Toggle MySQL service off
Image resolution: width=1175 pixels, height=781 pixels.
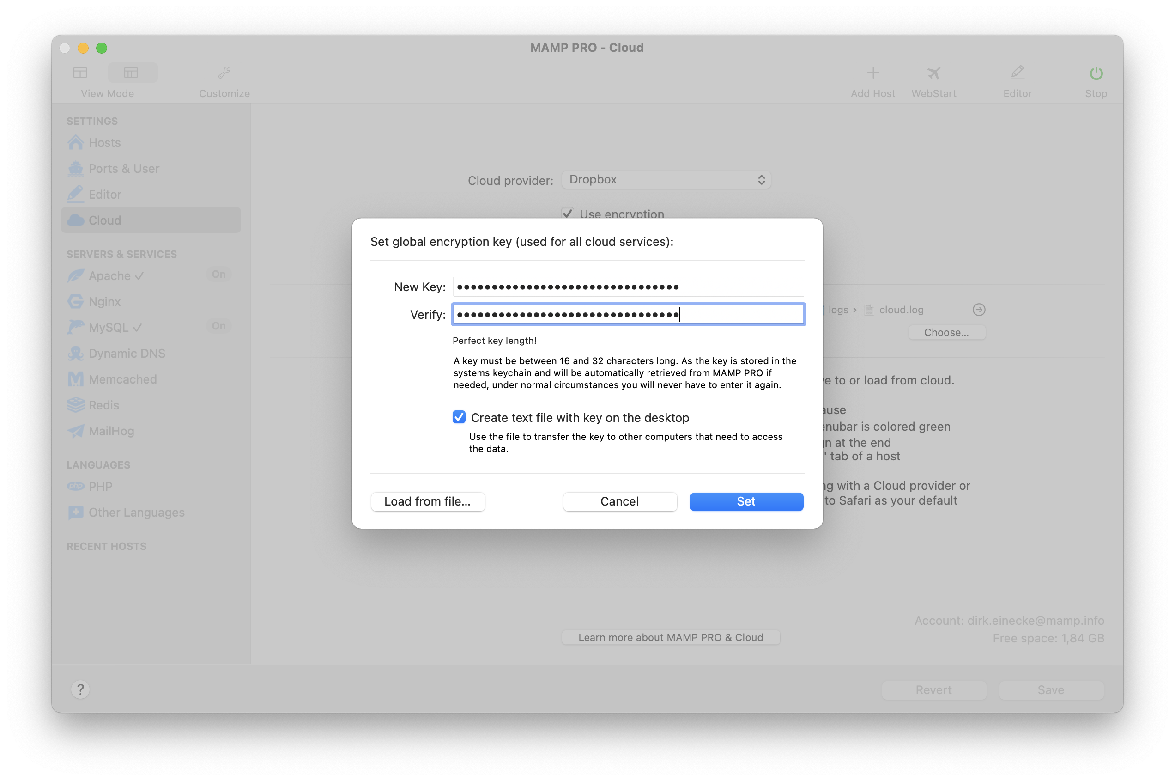pyautogui.click(x=218, y=326)
